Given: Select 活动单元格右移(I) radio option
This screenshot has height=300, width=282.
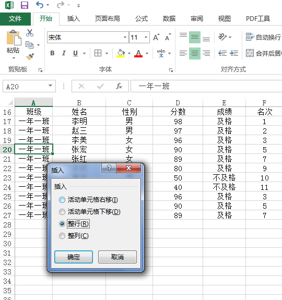Looking at the screenshot, I should pos(89,200).
